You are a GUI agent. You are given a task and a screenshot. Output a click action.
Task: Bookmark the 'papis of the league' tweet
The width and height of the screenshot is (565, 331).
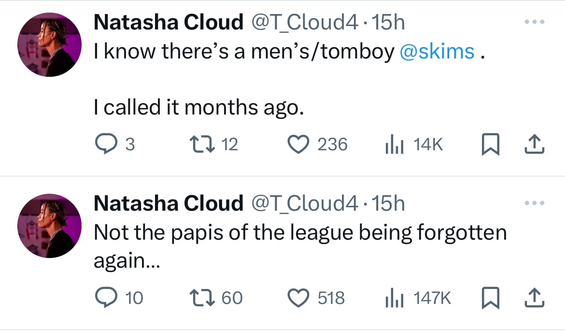[x=490, y=298]
